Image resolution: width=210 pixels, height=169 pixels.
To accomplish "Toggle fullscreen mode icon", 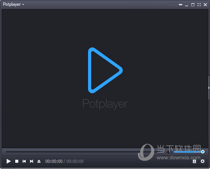I will click(199, 5).
